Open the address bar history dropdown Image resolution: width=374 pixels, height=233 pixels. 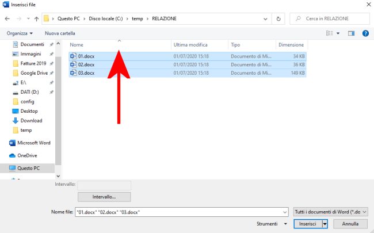click(265, 19)
